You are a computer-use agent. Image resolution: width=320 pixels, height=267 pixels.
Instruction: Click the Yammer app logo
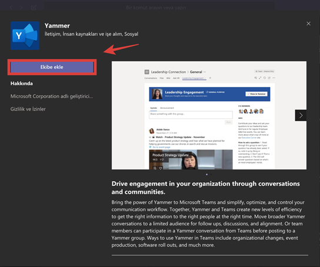point(25,36)
